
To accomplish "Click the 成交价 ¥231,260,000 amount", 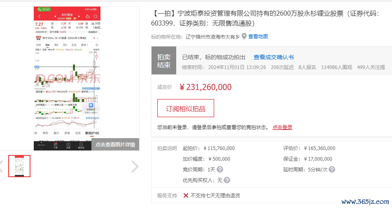I will pyautogui.click(x=205, y=87).
